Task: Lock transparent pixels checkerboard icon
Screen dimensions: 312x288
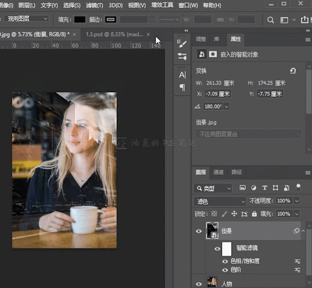Action: [x=214, y=214]
